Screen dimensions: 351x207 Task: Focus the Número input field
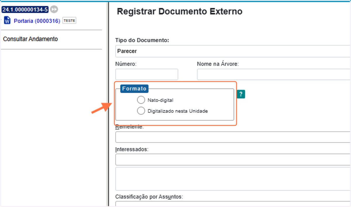click(x=147, y=74)
